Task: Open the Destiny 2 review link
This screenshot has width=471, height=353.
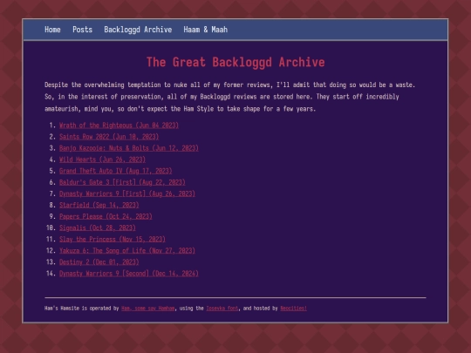Action: (x=99, y=262)
